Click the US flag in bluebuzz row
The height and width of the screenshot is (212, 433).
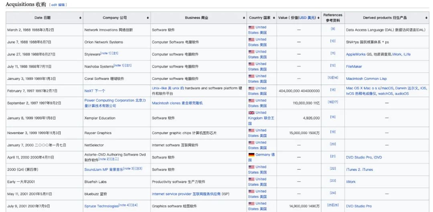251,191
